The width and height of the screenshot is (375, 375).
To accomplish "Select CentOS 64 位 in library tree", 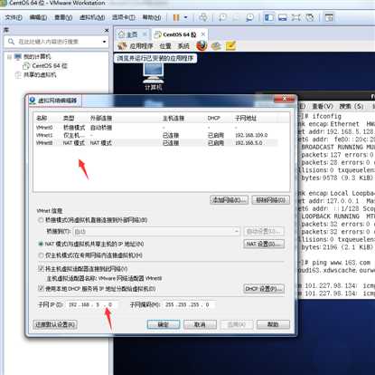I will point(50,65).
